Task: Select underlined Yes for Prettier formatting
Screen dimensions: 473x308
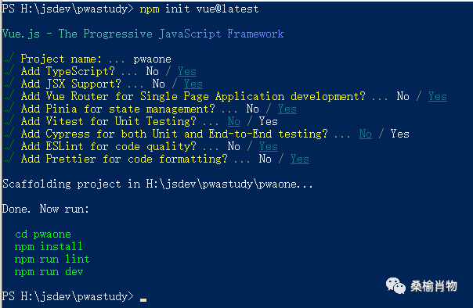Action: tap(300, 159)
